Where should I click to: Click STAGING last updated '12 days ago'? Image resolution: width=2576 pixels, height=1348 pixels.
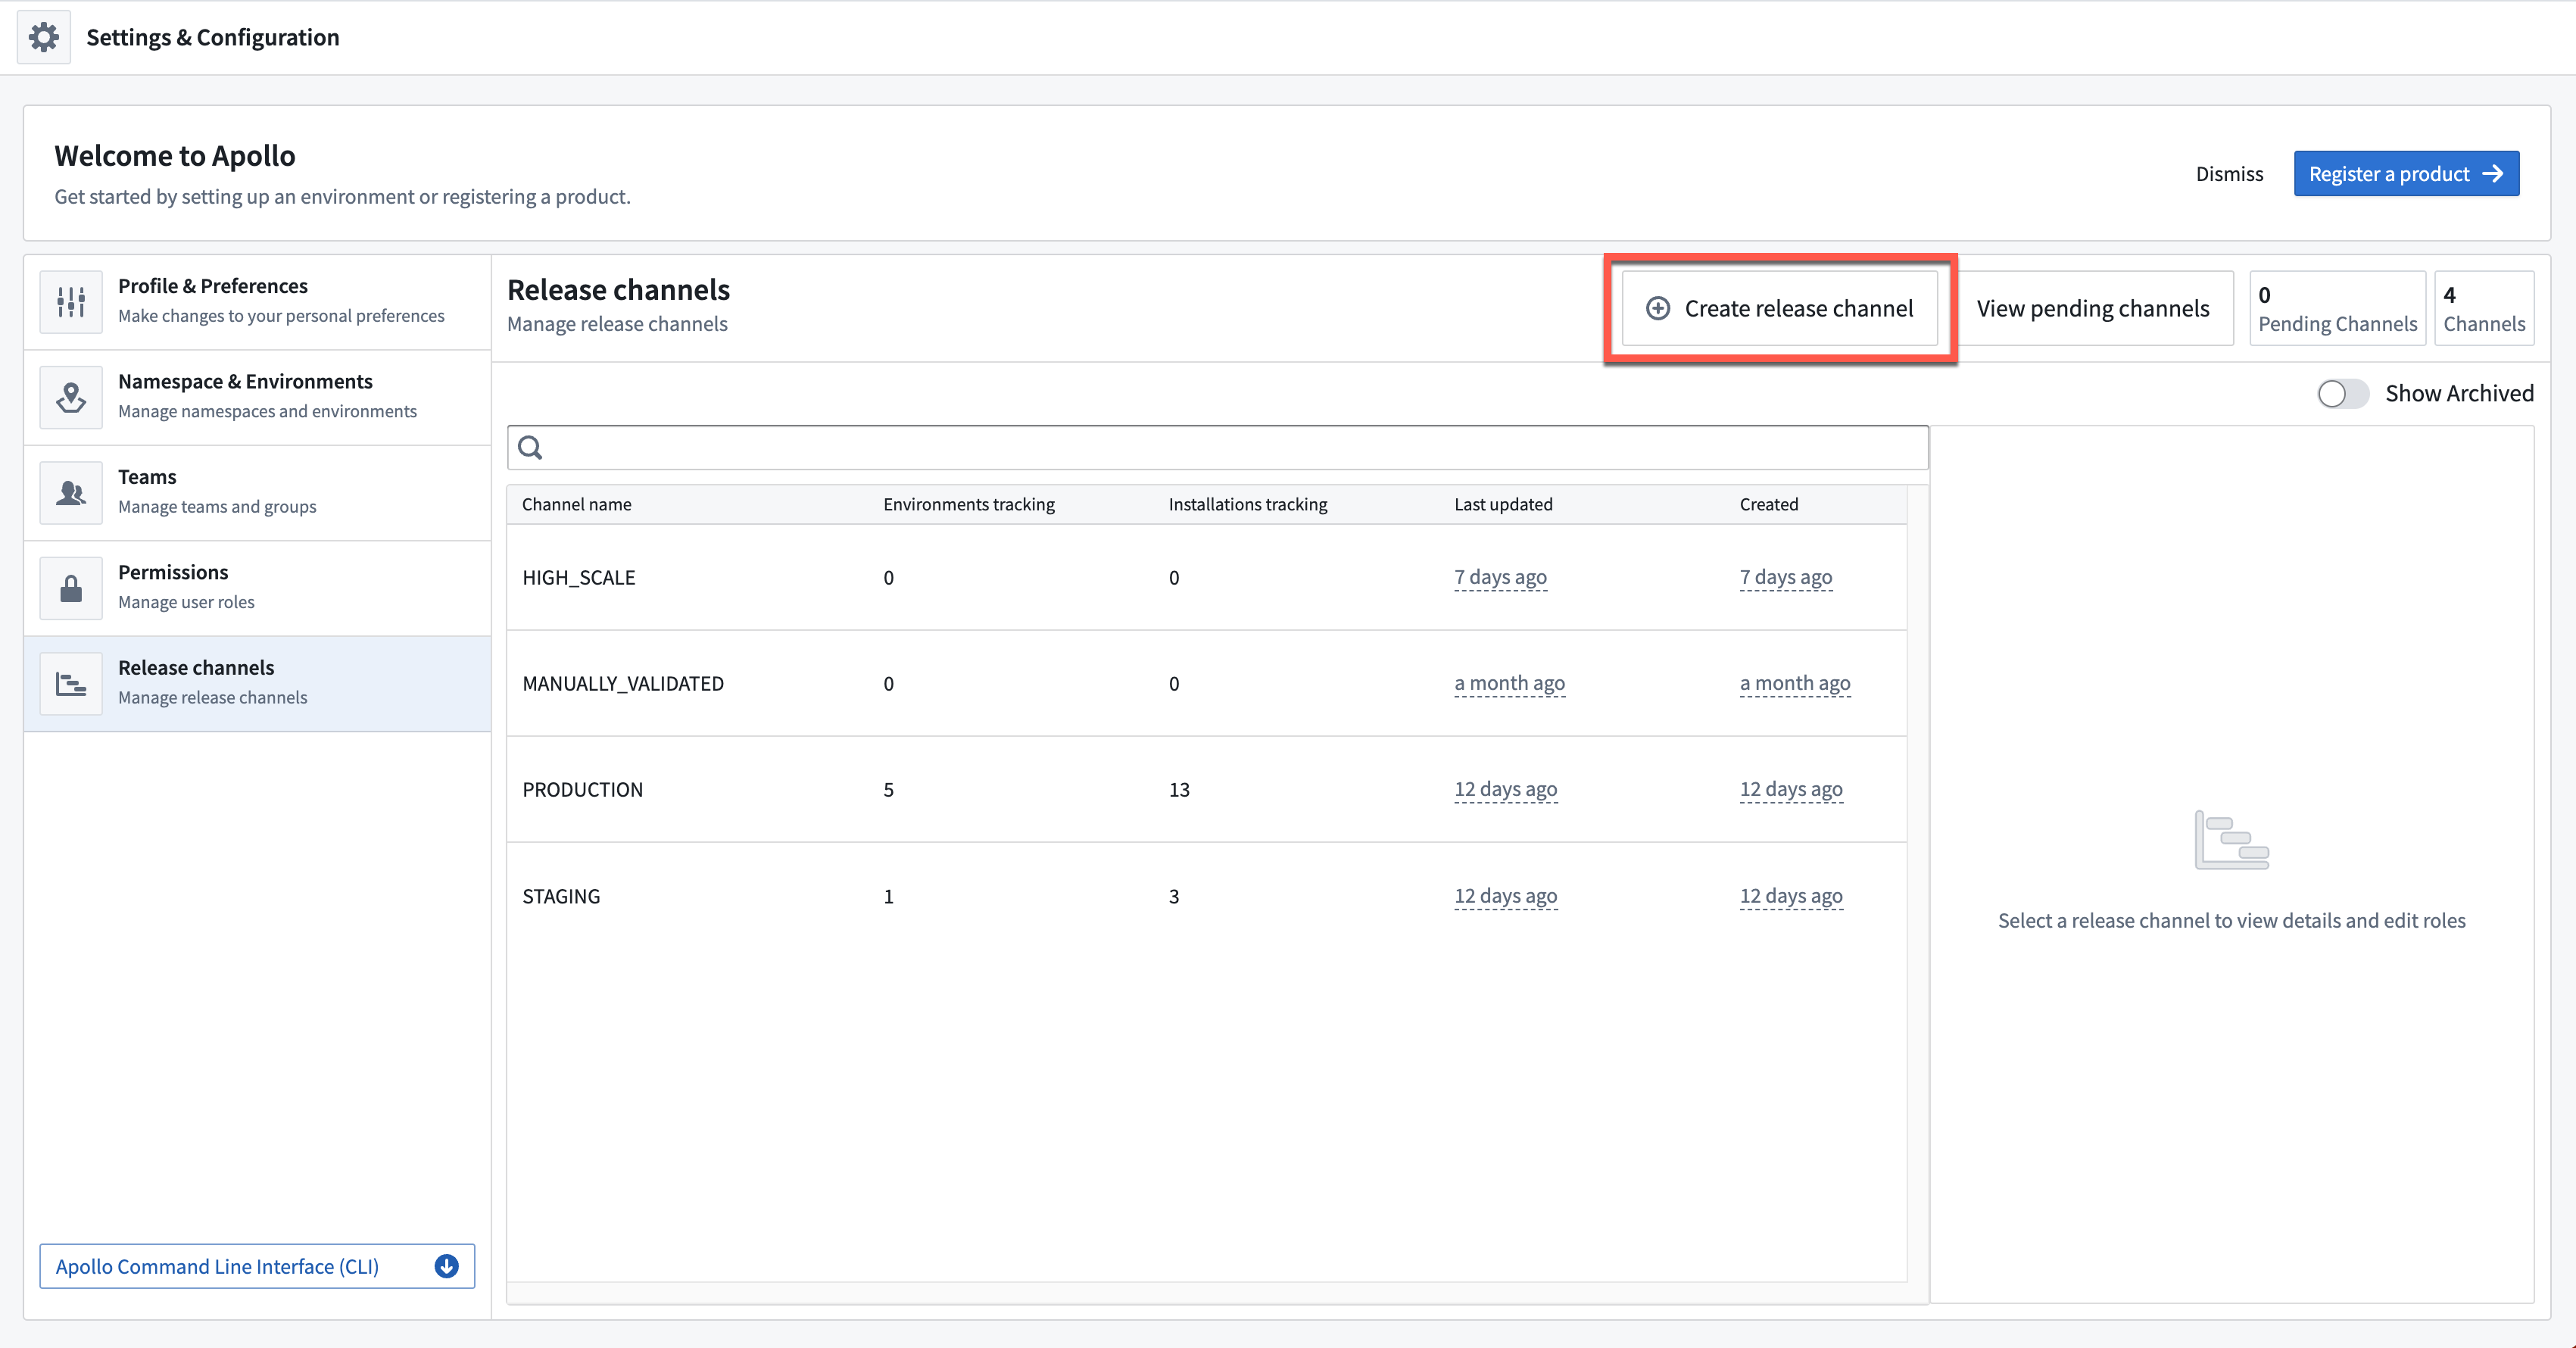(x=1505, y=896)
